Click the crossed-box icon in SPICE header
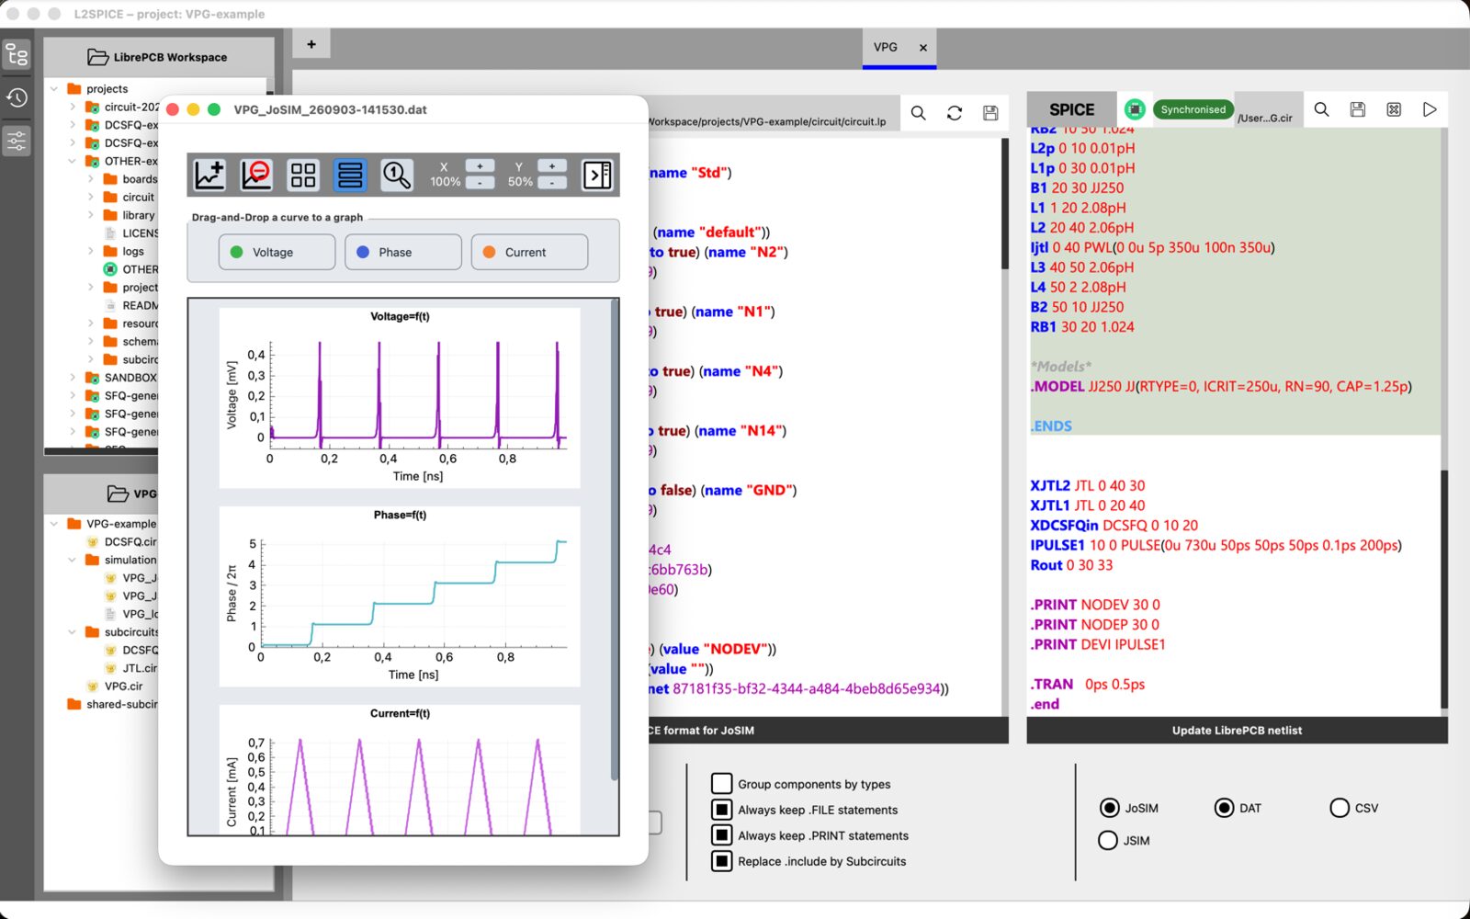The image size is (1470, 919). point(1394,109)
